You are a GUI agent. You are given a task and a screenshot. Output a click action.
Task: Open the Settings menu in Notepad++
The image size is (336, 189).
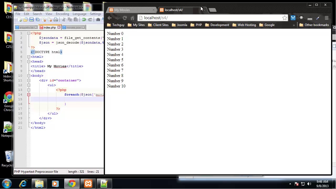pos(95,14)
